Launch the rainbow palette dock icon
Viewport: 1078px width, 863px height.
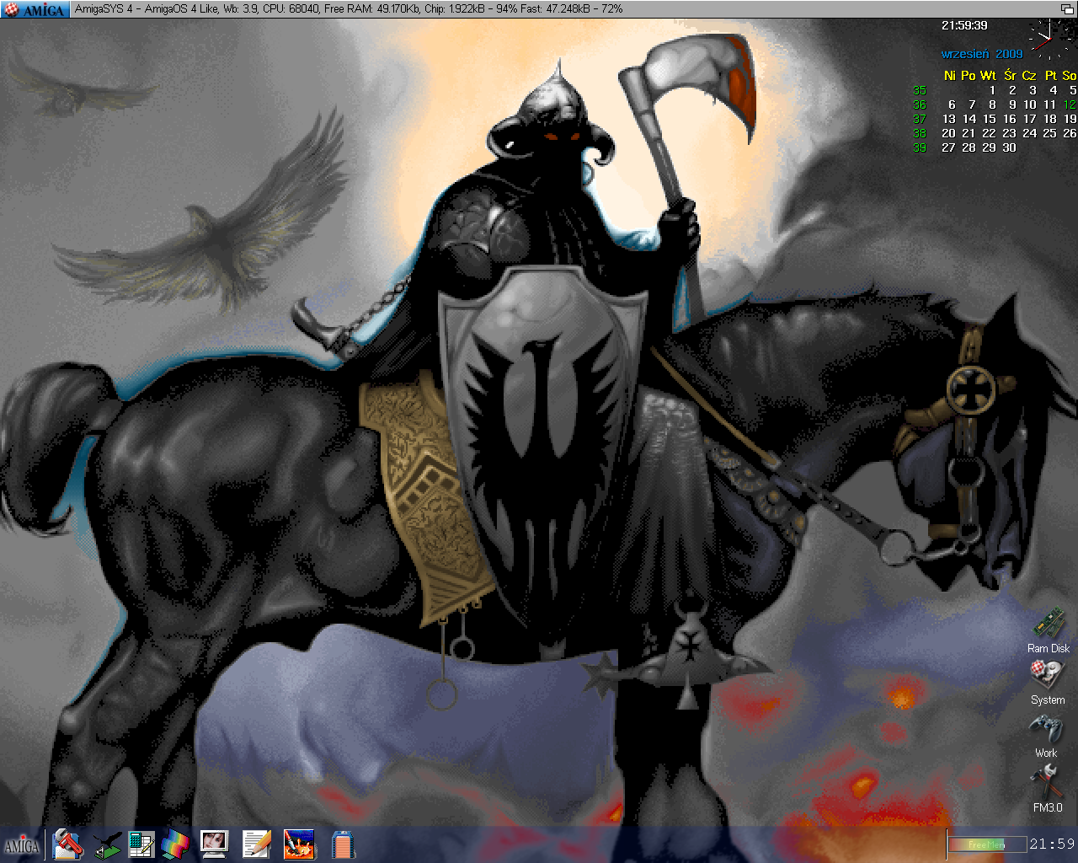(x=176, y=844)
